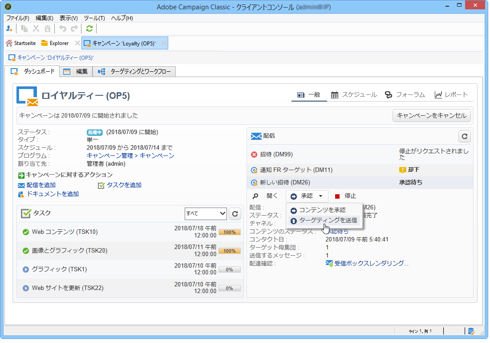Viewport: 490px width, 343px height.
Task: Select the 通知 FR ターゲット (DM11) delivery
Action: [x=360, y=170]
